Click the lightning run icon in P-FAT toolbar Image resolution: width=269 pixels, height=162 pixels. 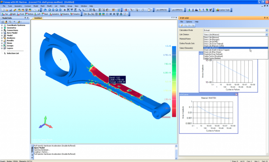tap(182, 25)
